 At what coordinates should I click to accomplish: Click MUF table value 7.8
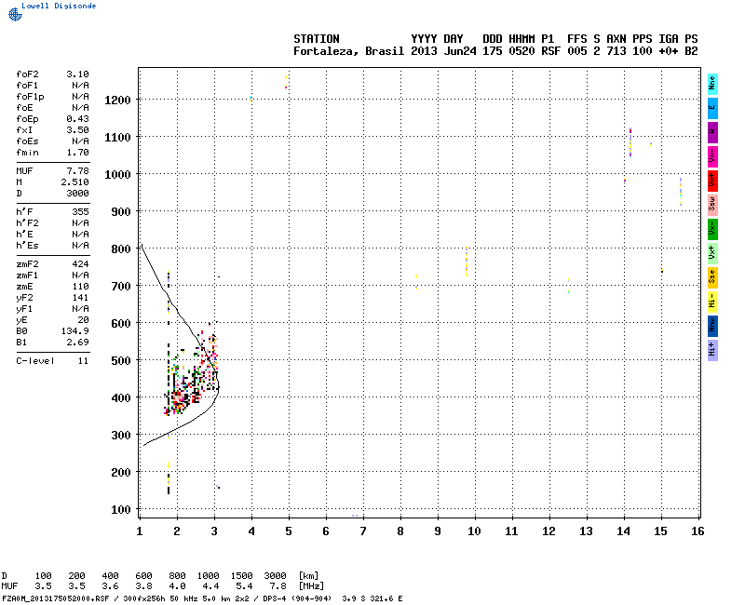point(278,586)
